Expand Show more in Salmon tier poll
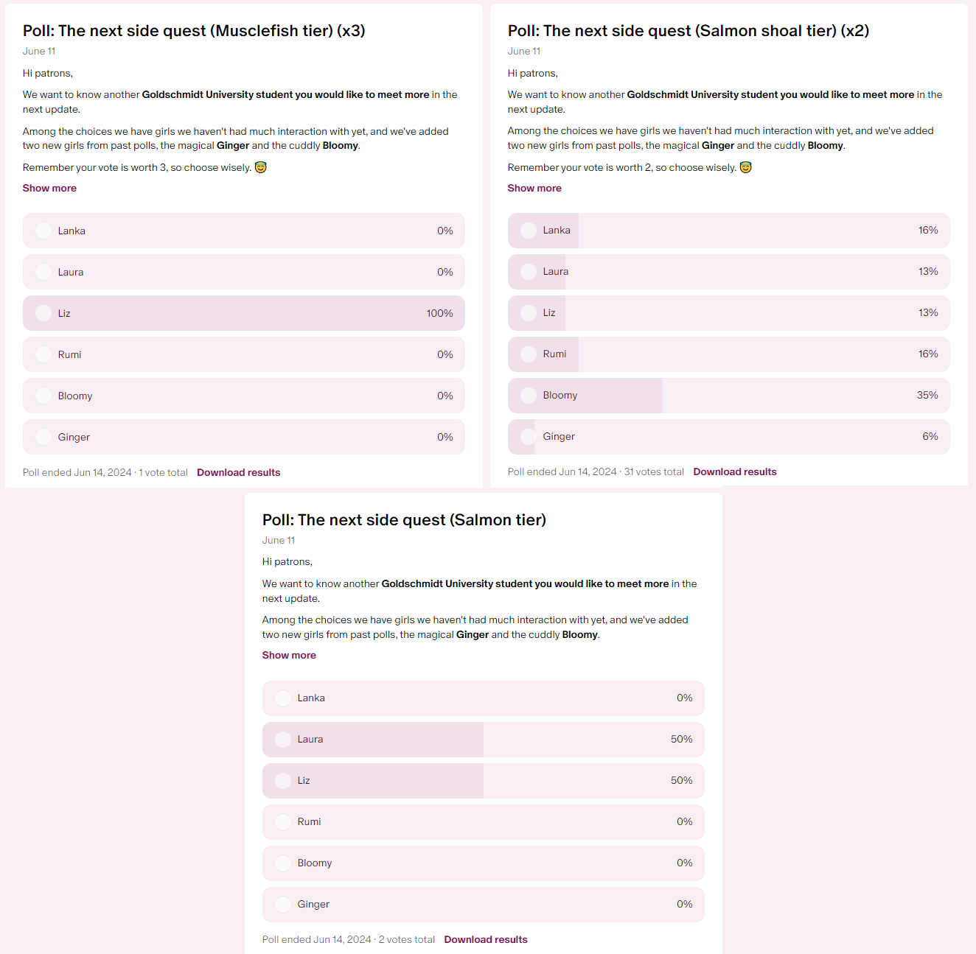This screenshot has width=976, height=954. (x=289, y=655)
